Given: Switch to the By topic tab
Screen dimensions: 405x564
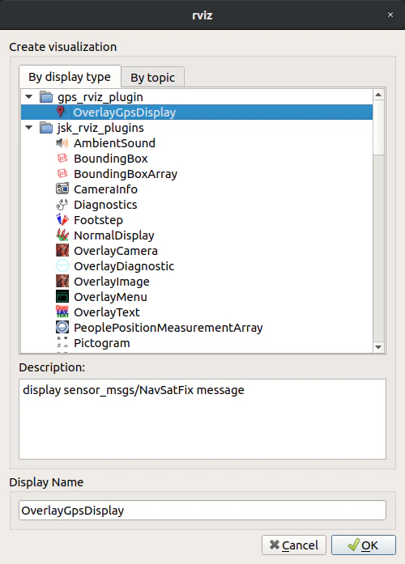Looking at the screenshot, I should click(152, 77).
